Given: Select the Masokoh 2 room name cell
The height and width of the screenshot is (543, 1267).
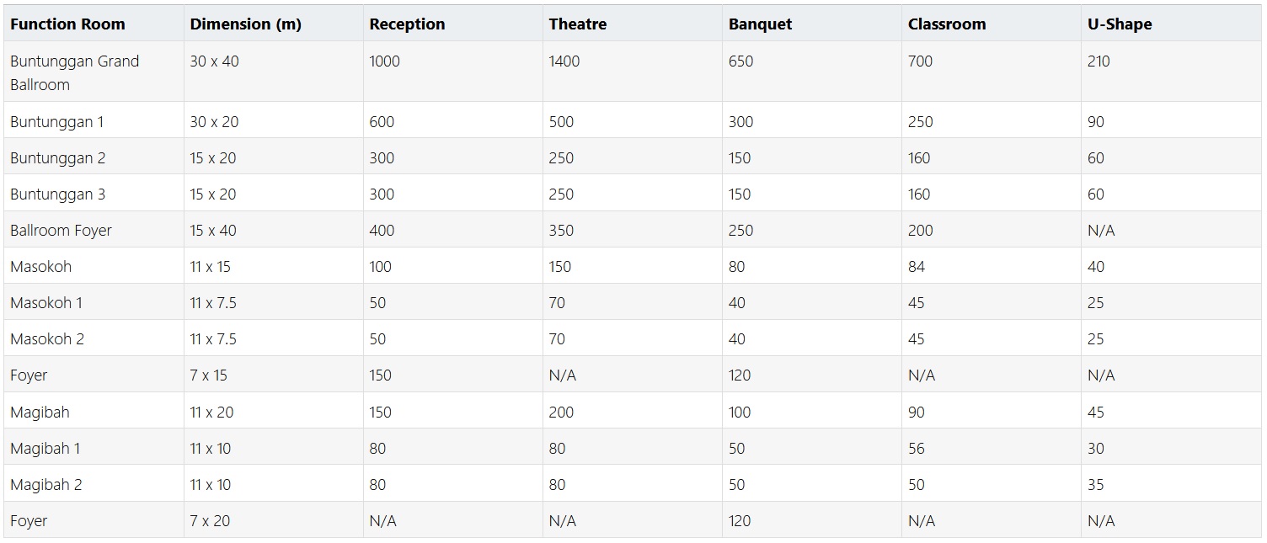Looking at the screenshot, I should click(47, 339).
